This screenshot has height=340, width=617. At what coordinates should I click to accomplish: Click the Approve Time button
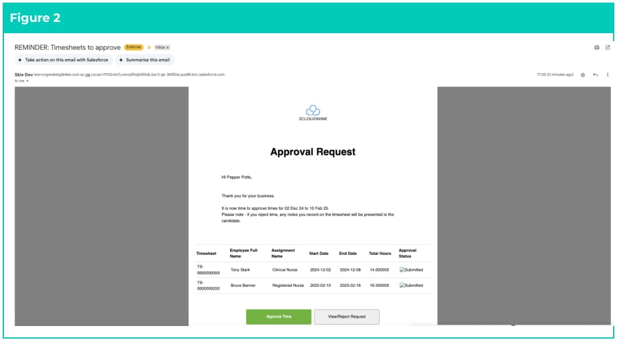[x=279, y=317]
